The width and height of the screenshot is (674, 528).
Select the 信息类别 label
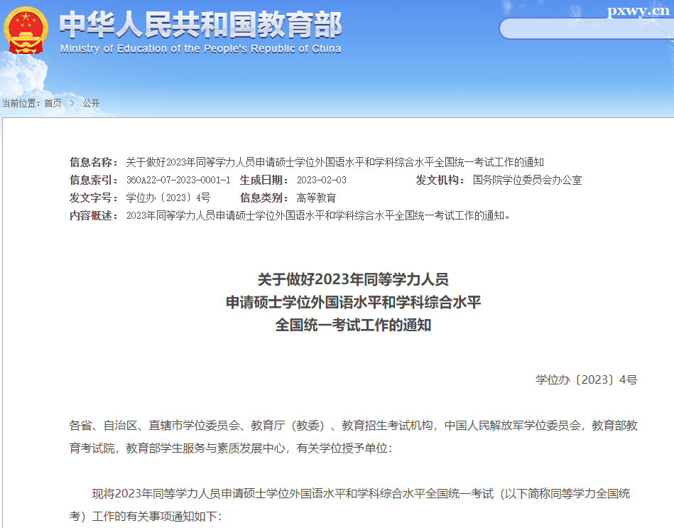(264, 198)
